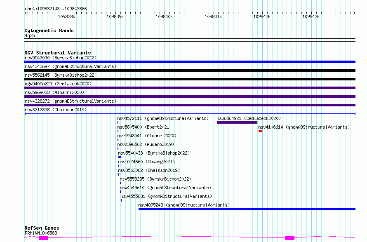Click thin blue line under nsv3212838

(190, 114)
